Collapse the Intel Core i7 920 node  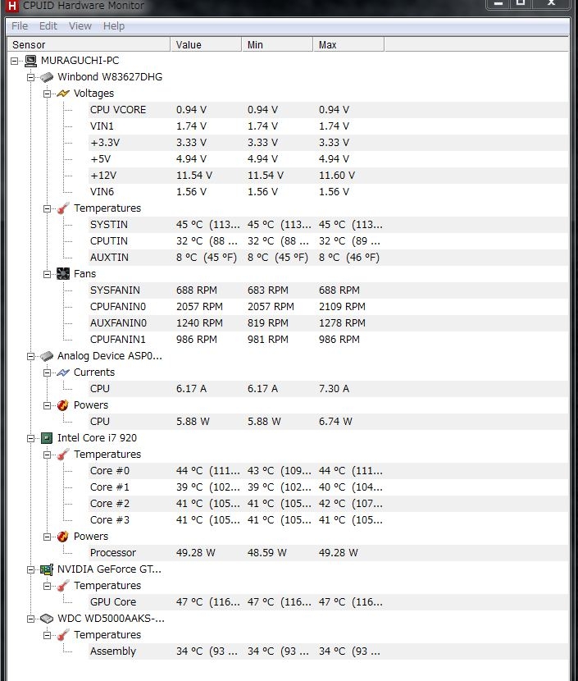click(31, 438)
